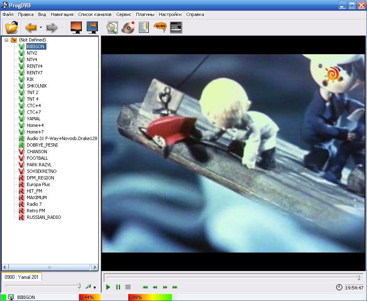The image size is (367, 301).
Task: Fast forward with the double-right arrows
Action: click(x=165, y=287)
